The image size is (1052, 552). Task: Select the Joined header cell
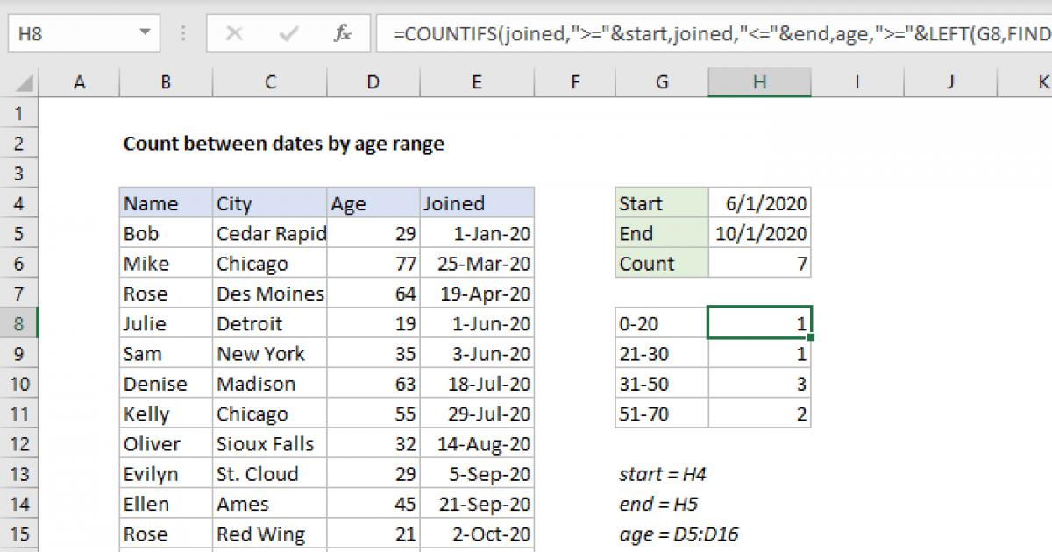477,203
